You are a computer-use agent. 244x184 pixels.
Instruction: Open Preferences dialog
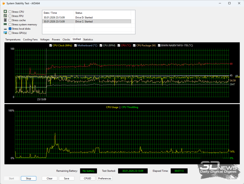pyautogui.click(x=105, y=179)
